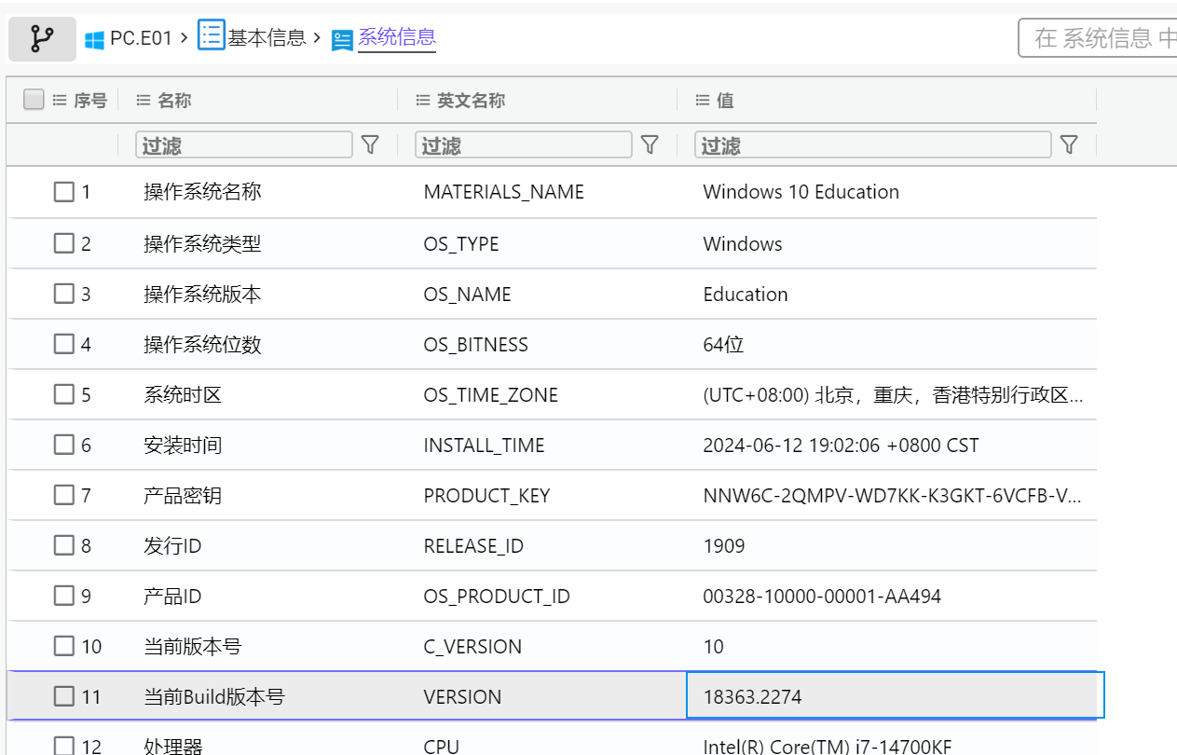Check the box for row 10
Screen dimensions: 1177x755
pyautogui.click(x=63, y=646)
